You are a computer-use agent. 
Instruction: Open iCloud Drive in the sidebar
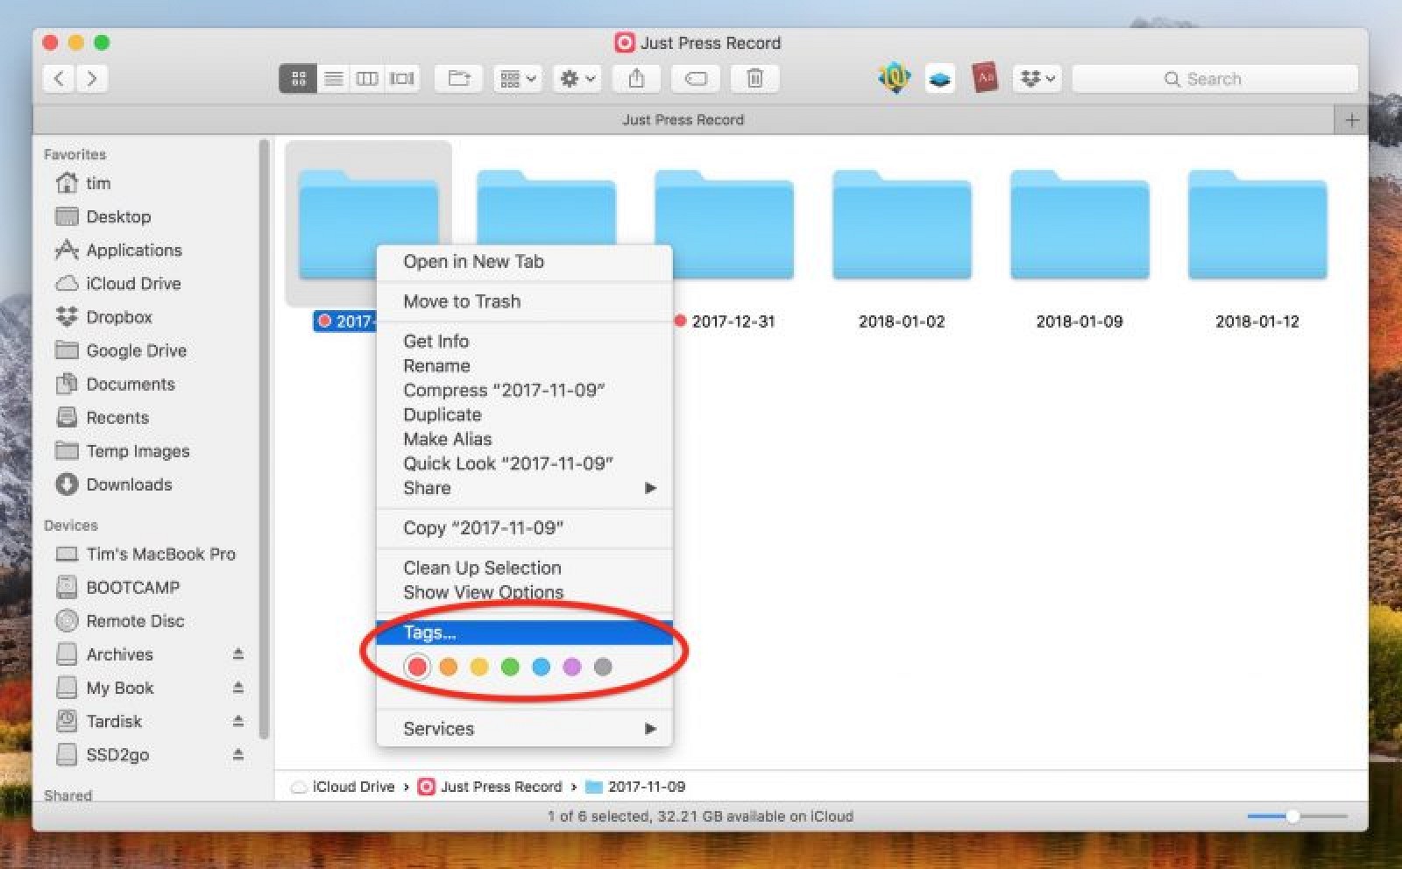coord(133,284)
